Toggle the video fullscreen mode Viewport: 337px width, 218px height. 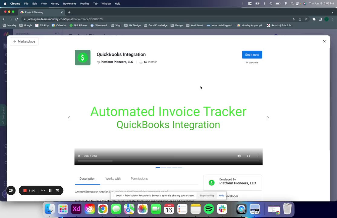pos(248,156)
